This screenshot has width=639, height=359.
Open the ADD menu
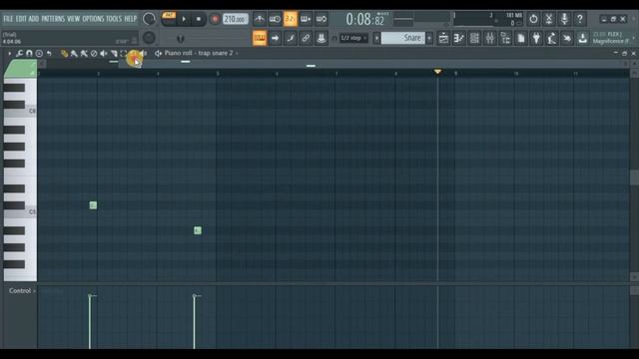(34, 19)
